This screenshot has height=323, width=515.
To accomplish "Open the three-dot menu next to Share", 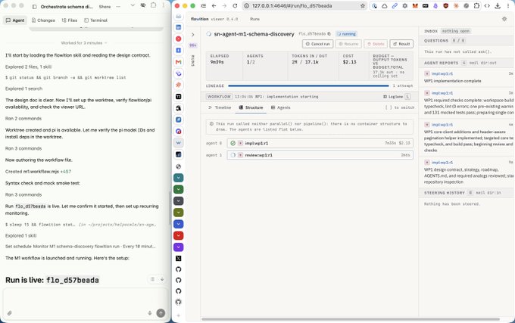I will tap(118, 7).
